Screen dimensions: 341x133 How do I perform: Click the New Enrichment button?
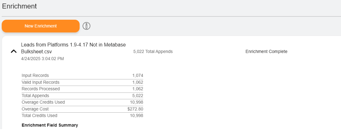pyautogui.click(x=41, y=26)
